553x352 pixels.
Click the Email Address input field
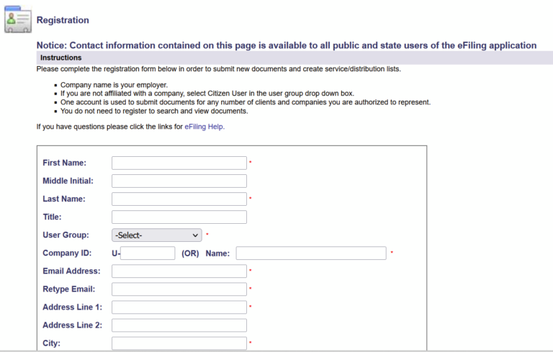(x=179, y=271)
